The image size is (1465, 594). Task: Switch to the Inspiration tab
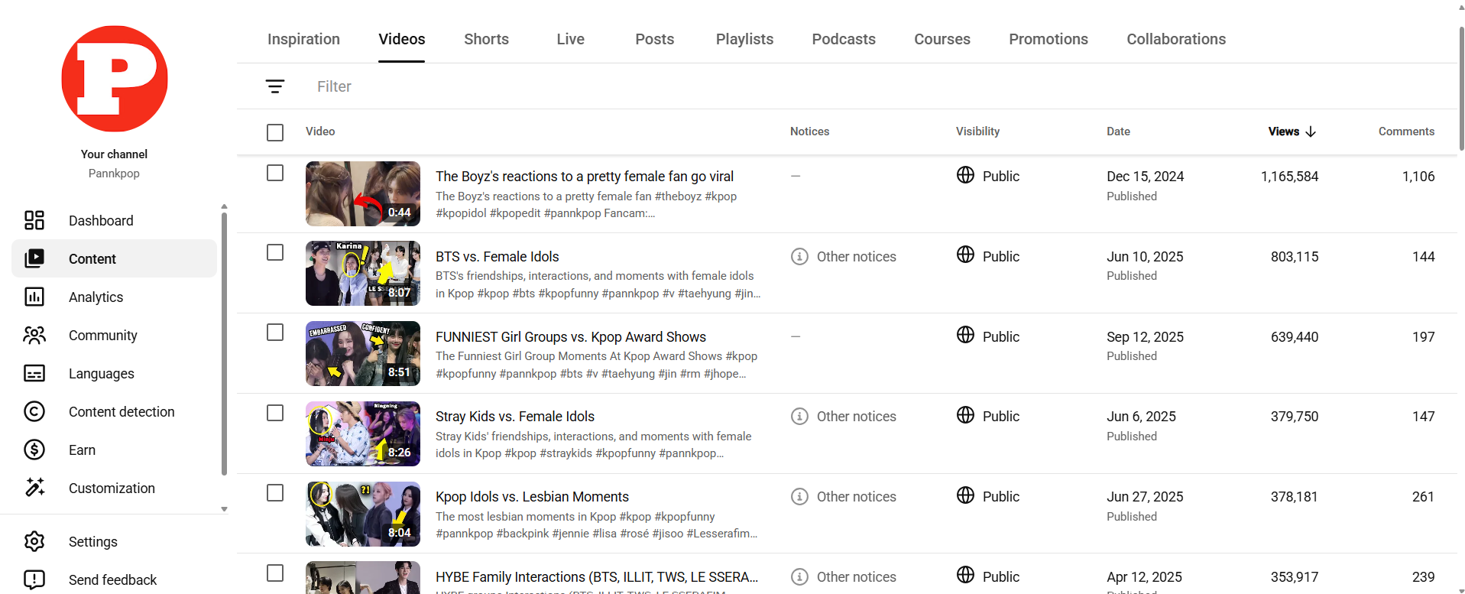303,39
